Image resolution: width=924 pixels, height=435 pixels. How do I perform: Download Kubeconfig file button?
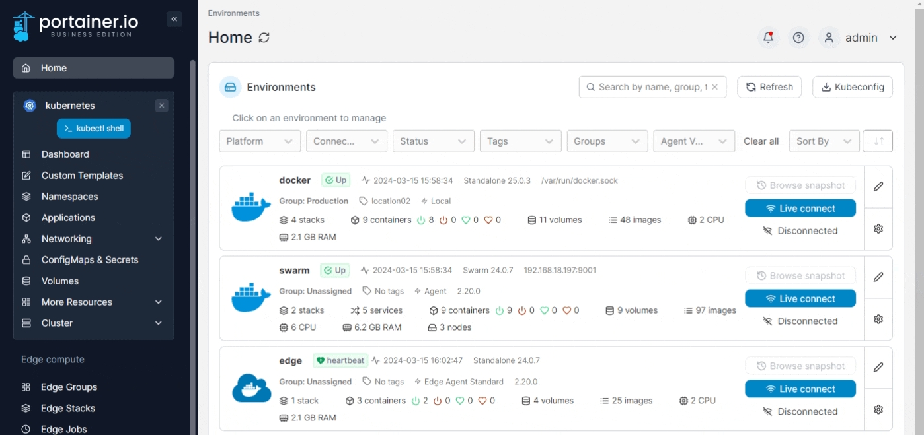point(852,87)
